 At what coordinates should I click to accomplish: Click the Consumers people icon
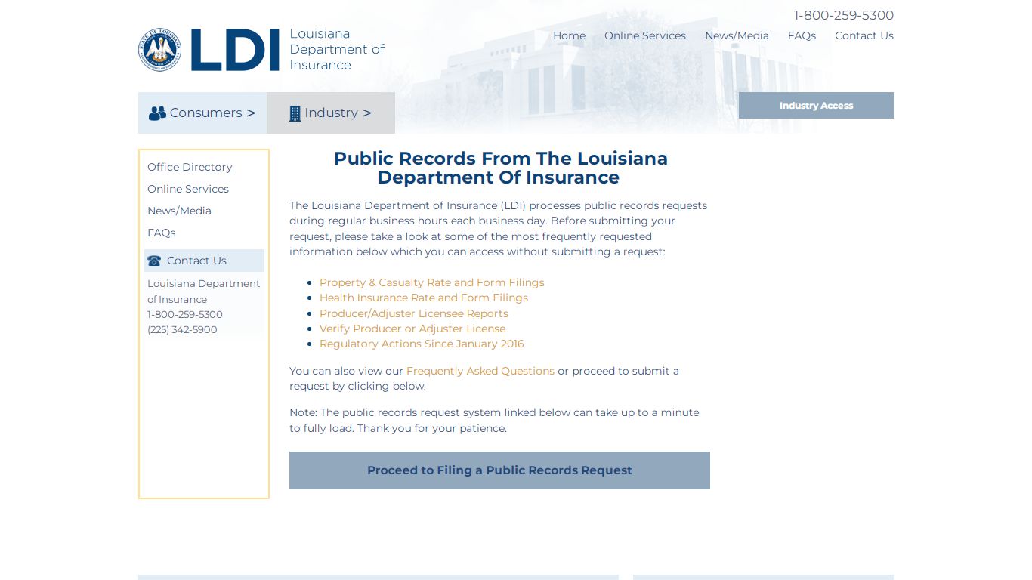tap(157, 113)
